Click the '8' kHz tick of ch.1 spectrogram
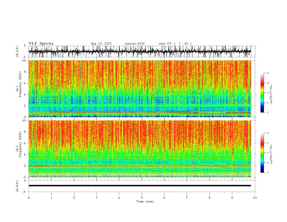This screenshot has height=222, width=287. click(25, 72)
